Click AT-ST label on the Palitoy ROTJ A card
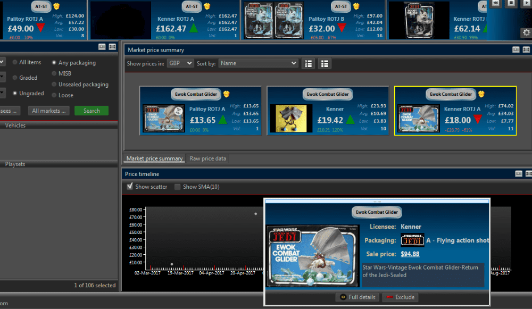Screen dimensions: 532x309 point(41,6)
